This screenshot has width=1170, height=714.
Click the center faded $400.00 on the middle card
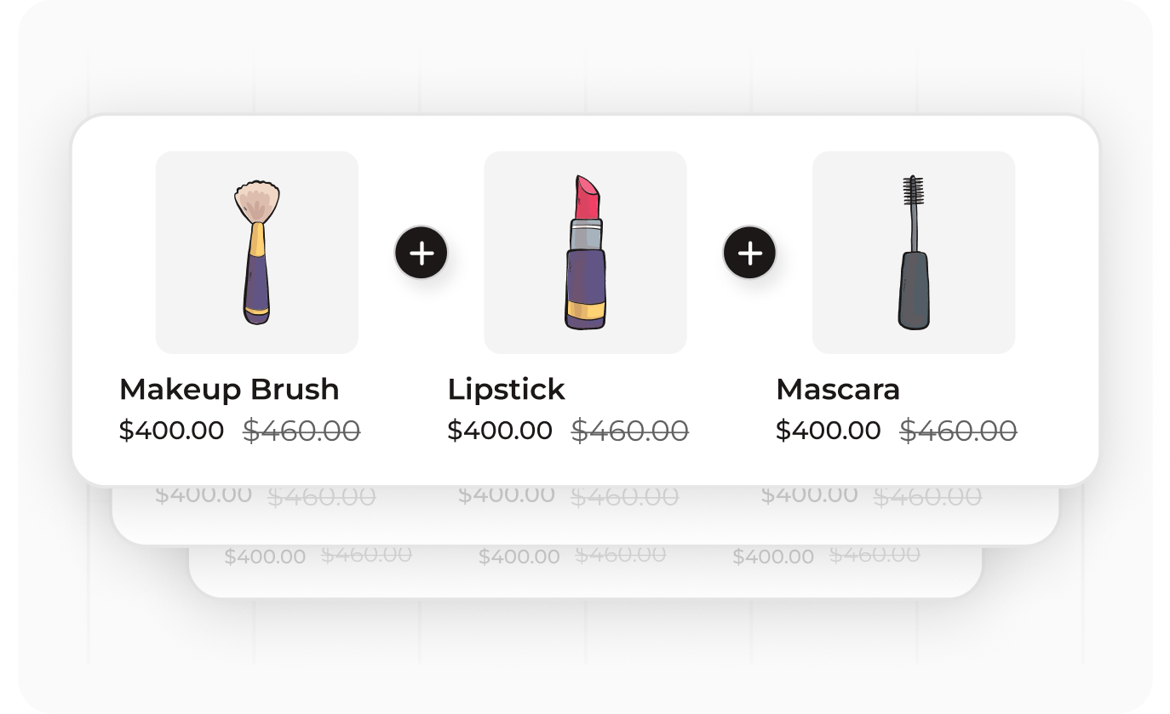point(506,495)
